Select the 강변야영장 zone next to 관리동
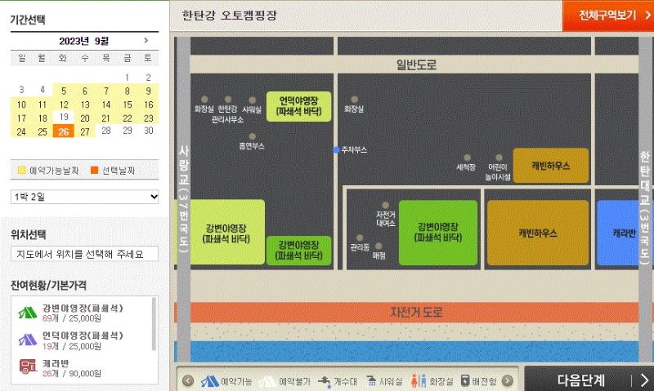 (x=438, y=233)
